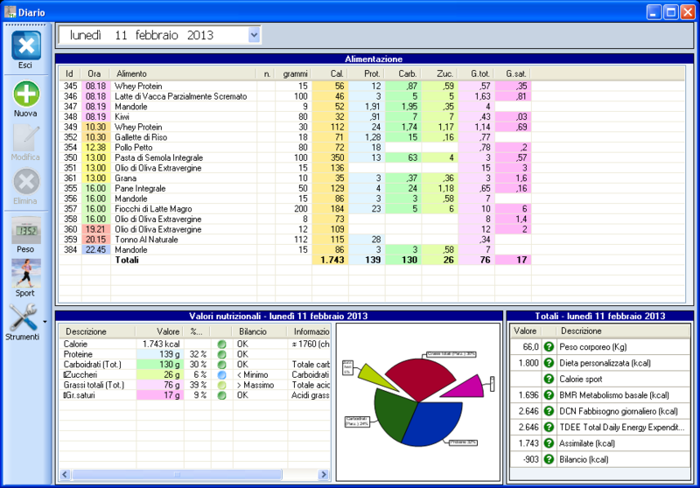Click help icon for Peso corporeo (Kg)
Screen dimensions: 700x488
click(549, 346)
